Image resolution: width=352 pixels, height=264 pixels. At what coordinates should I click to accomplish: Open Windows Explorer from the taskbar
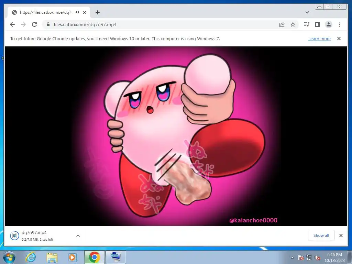(52, 257)
